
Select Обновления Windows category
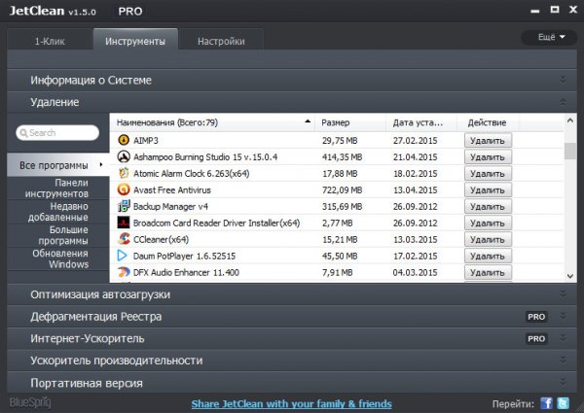point(58,258)
